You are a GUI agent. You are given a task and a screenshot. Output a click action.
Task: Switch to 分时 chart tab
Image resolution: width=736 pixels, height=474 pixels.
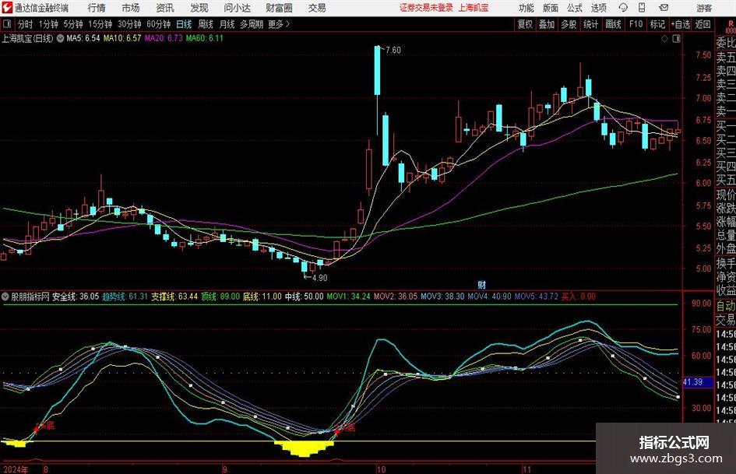click(x=25, y=24)
